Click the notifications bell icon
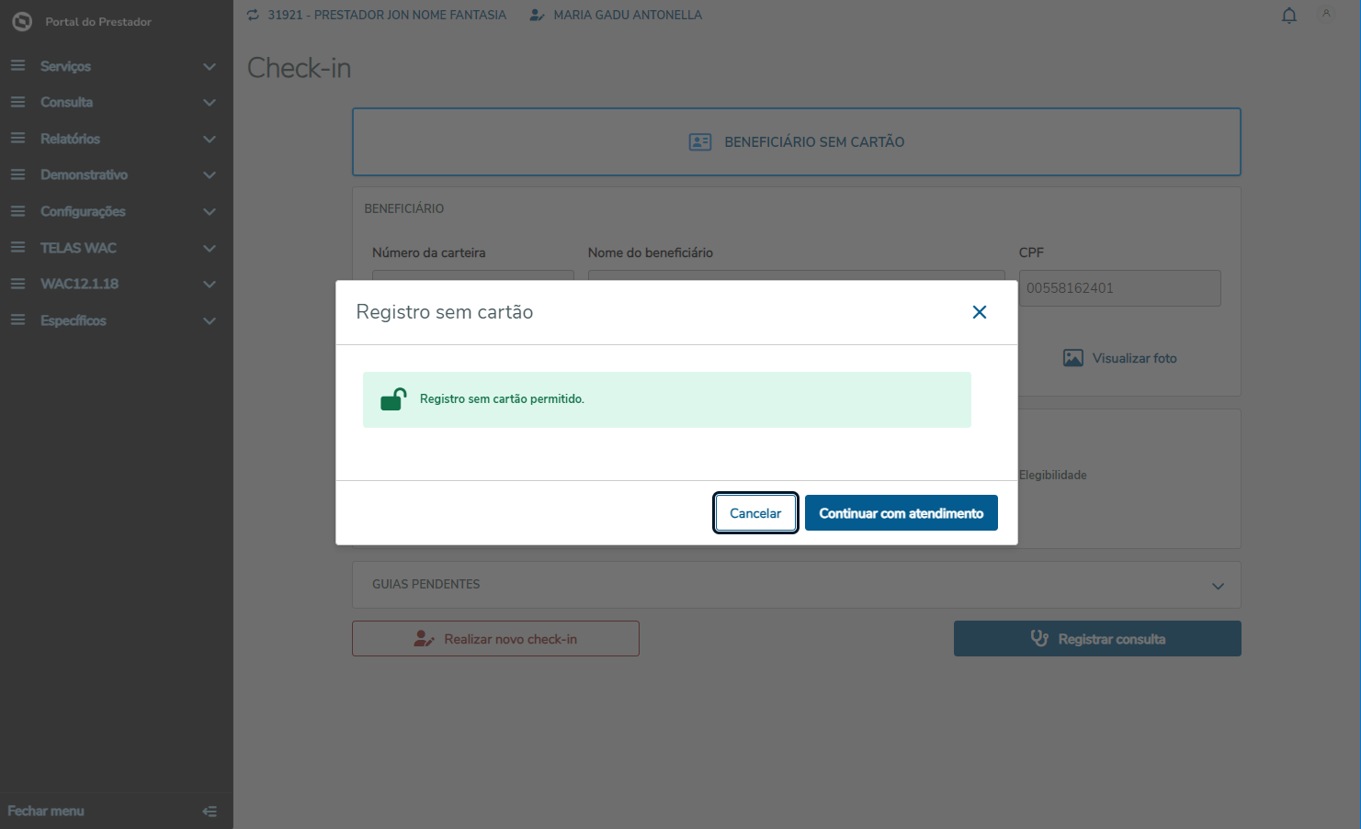Viewport: 1361px width, 829px height. 1289,16
